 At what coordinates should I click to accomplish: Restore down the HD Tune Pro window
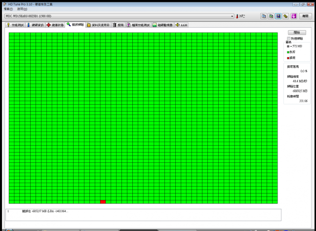(x=303, y=4)
